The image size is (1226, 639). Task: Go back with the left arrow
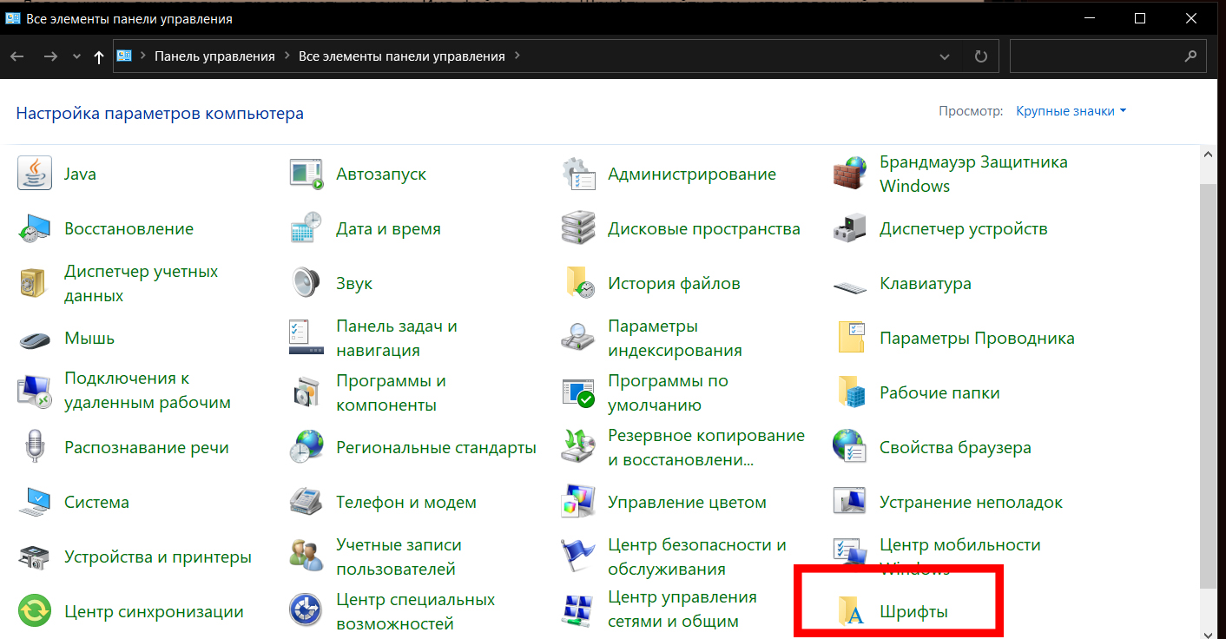17,56
